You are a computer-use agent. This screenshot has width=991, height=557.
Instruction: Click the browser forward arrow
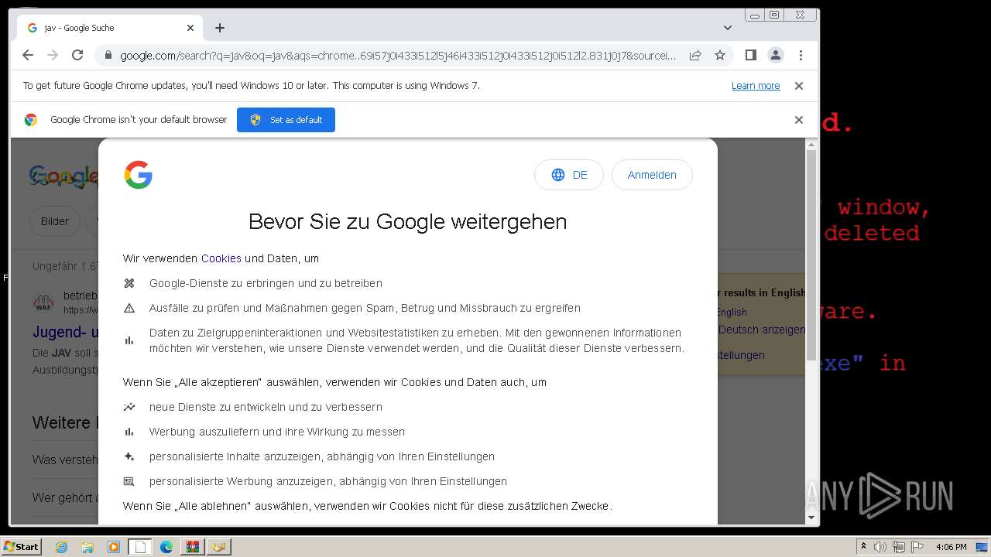pos(53,55)
